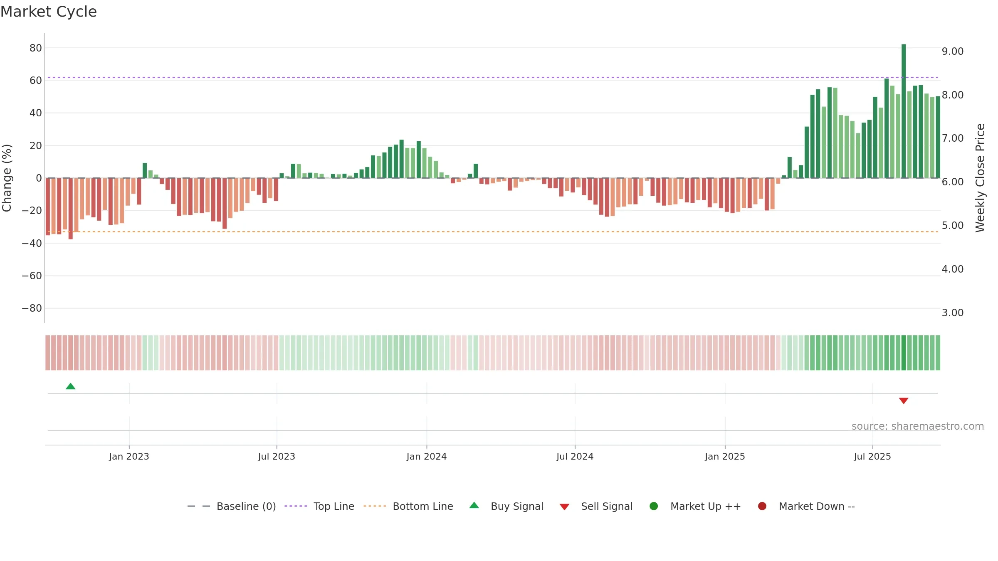
Task: Click the 3.00 price tick label
Action: (953, 313)
